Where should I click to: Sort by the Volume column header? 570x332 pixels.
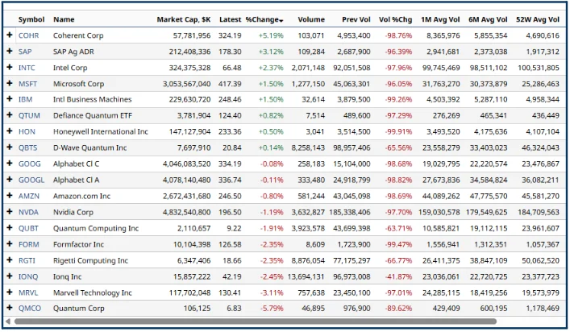311,19
